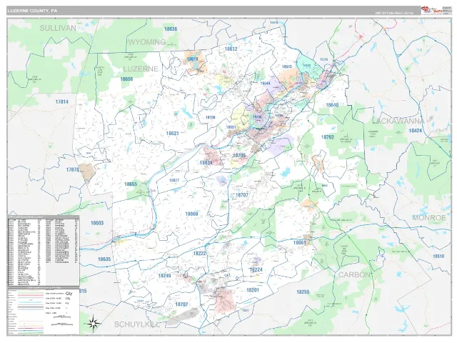
Task: Select ZIP code label 18201
Action: [x=252, y=290]
